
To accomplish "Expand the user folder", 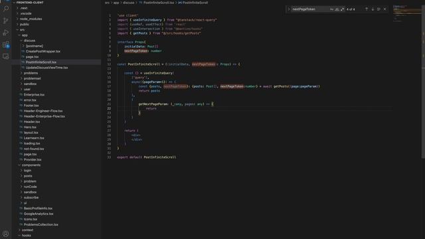I will tap(27, 90).
